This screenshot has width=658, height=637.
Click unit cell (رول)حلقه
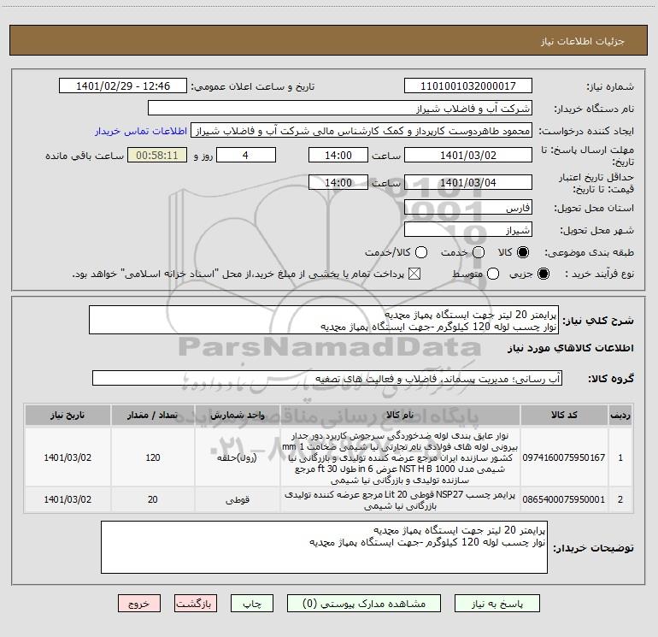tap(237, 457)
